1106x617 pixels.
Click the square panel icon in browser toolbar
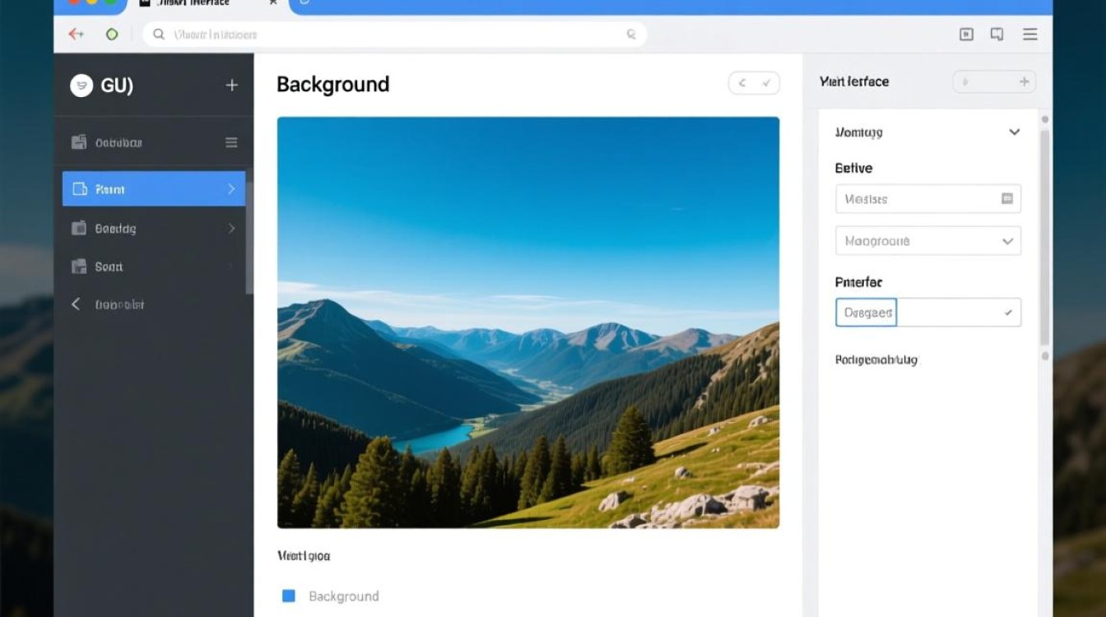click(x=966, y=35)
